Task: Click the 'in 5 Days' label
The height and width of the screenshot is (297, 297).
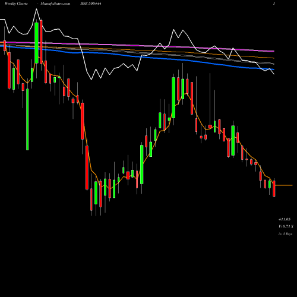Action: tap(285, 234)
